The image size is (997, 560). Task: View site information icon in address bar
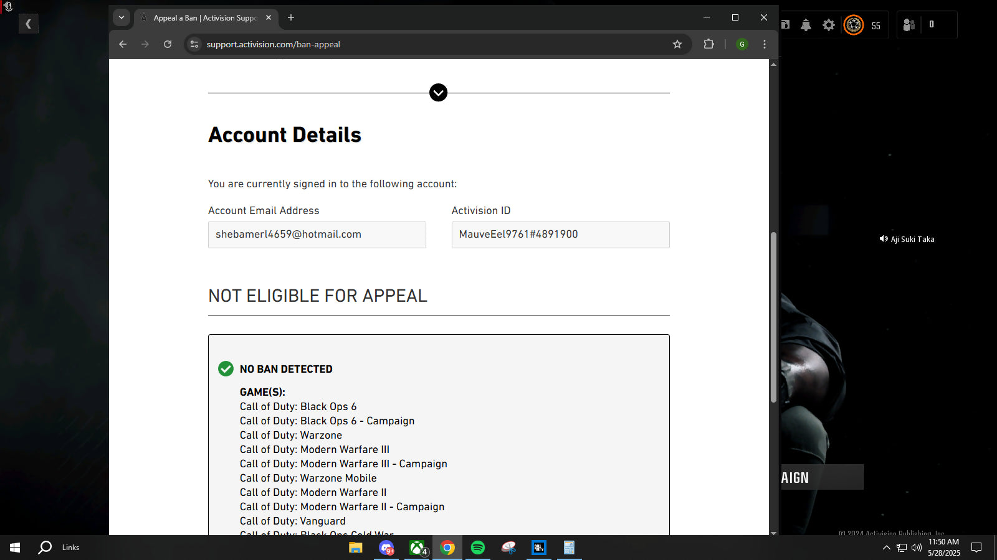[194, 44]
